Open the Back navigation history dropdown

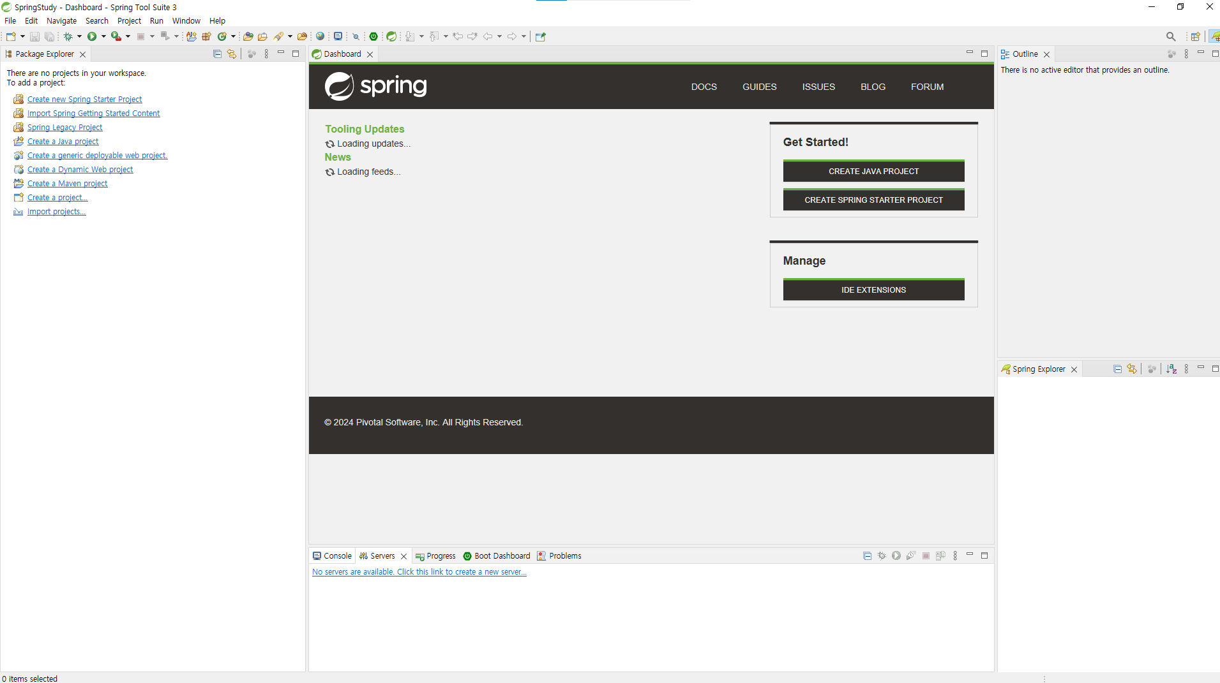(499, 36)
